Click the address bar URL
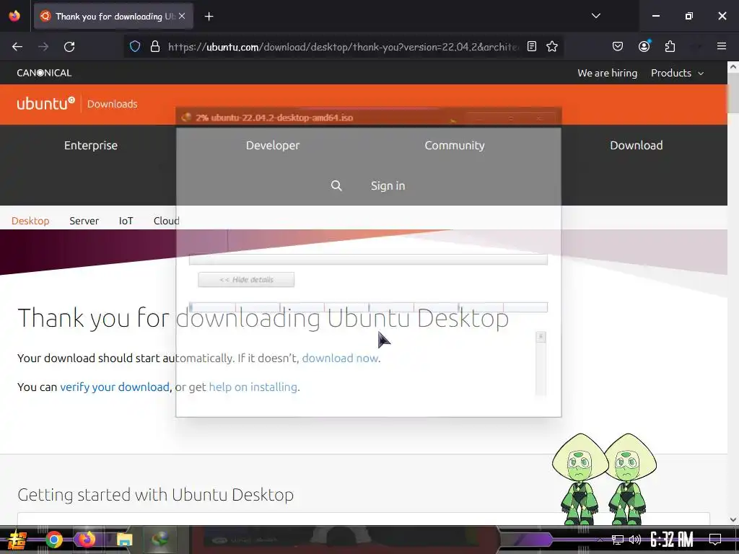Screen dimensions: 739x554 click(x=343, y=47)
